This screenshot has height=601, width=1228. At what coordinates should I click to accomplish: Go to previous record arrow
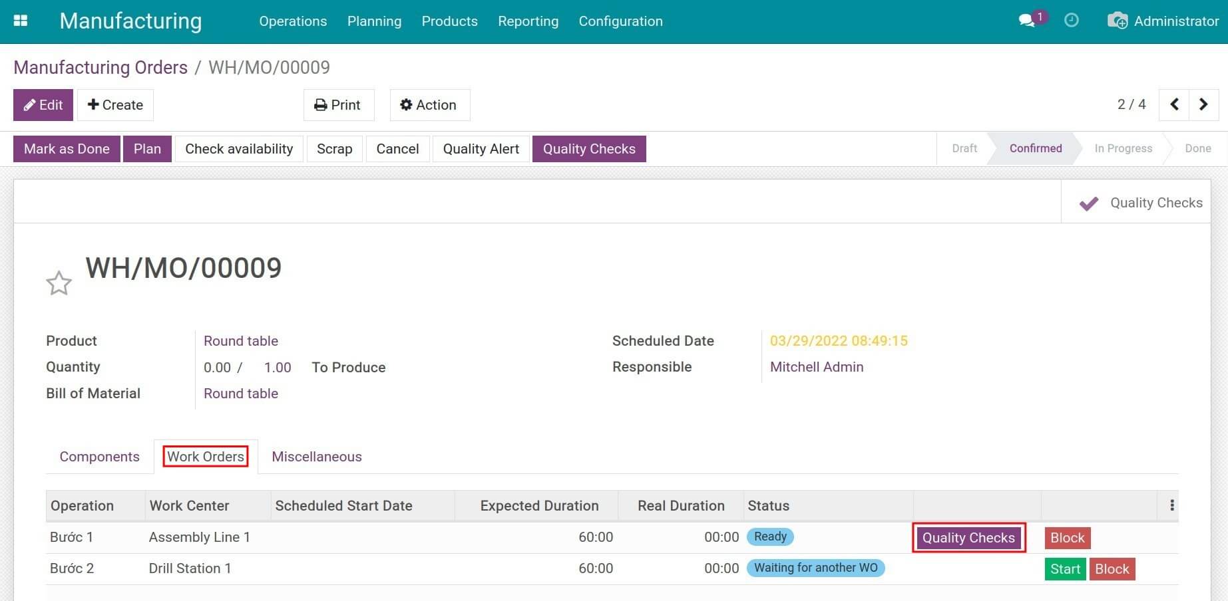[x=1174, y=104]
